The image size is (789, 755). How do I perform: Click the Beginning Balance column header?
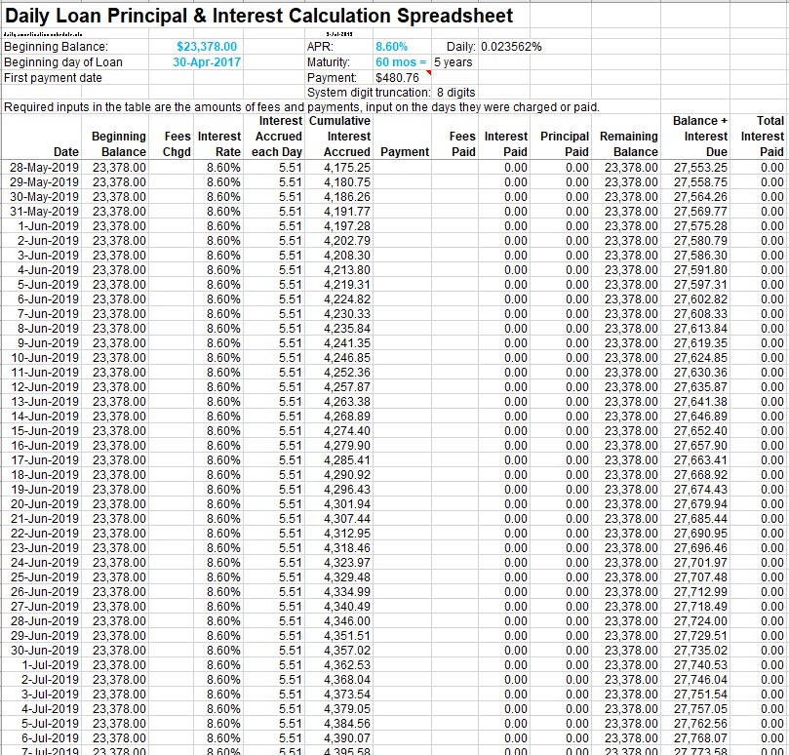coord(119,144)
